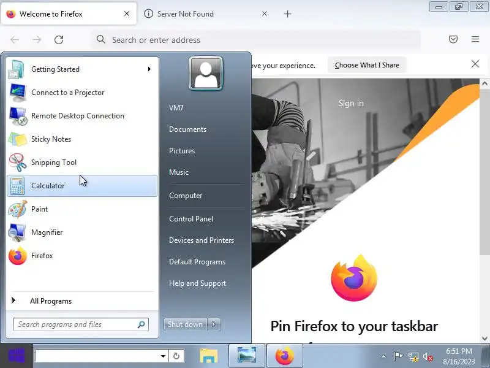Click the user account picture
Image resolution: width=490 pixels, height=368 pixels.
click(206, 73)
